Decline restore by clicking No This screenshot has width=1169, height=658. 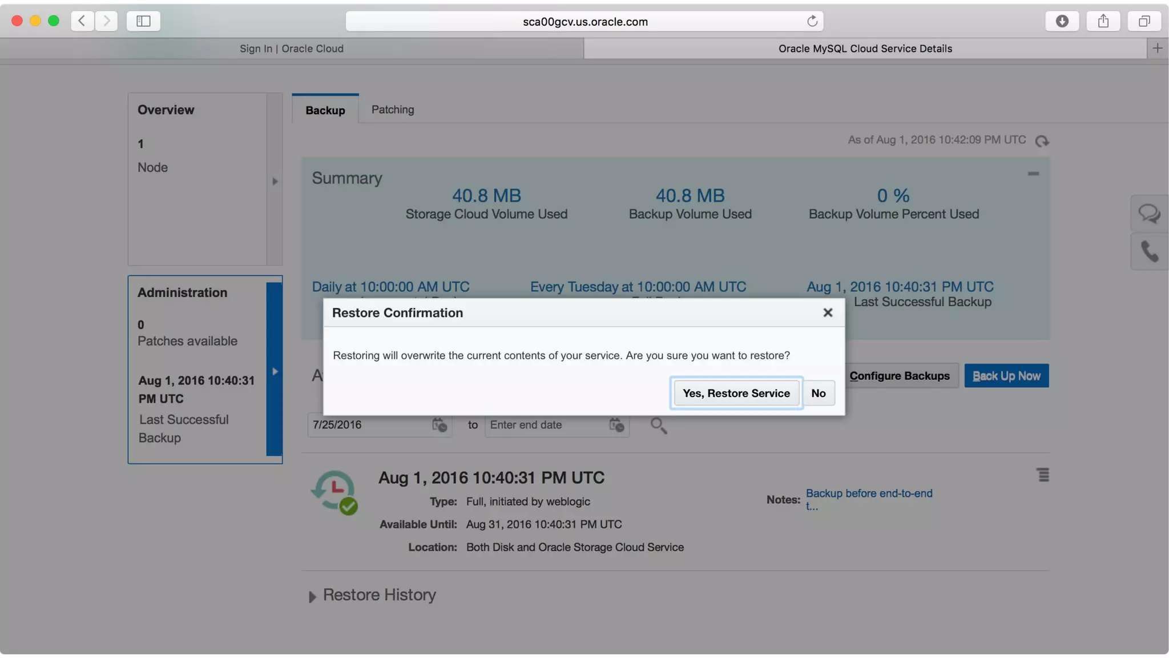pyautogui.click(x=818, y=393)
